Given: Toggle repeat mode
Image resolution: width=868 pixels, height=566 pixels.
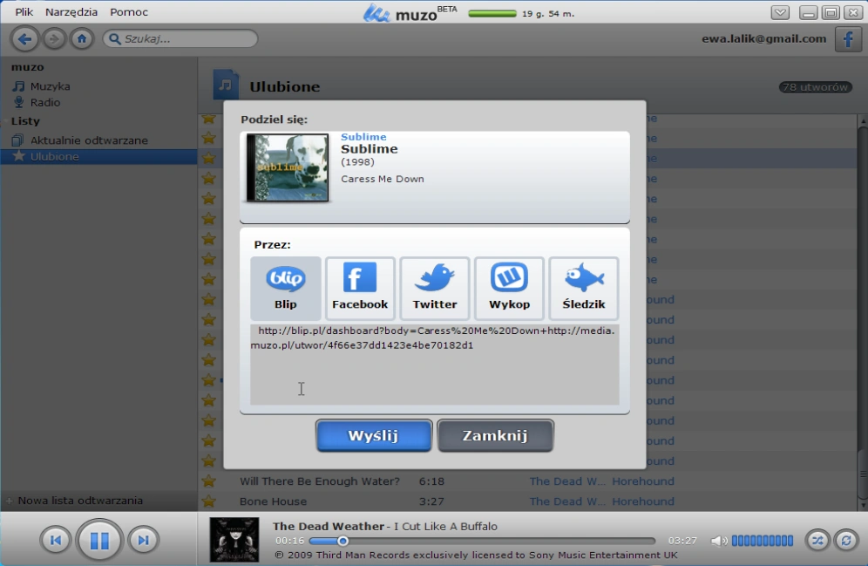Looking at the screenshot, I should click(846, 540).
